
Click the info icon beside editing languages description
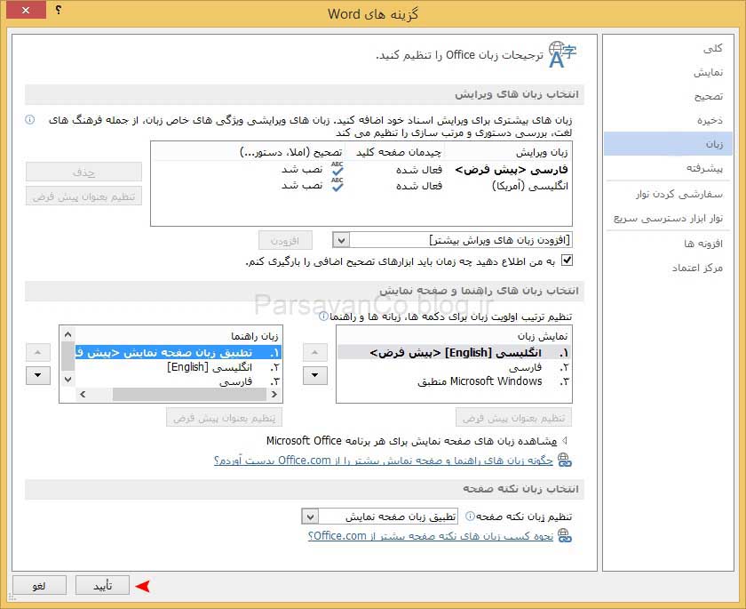point(29,119)
